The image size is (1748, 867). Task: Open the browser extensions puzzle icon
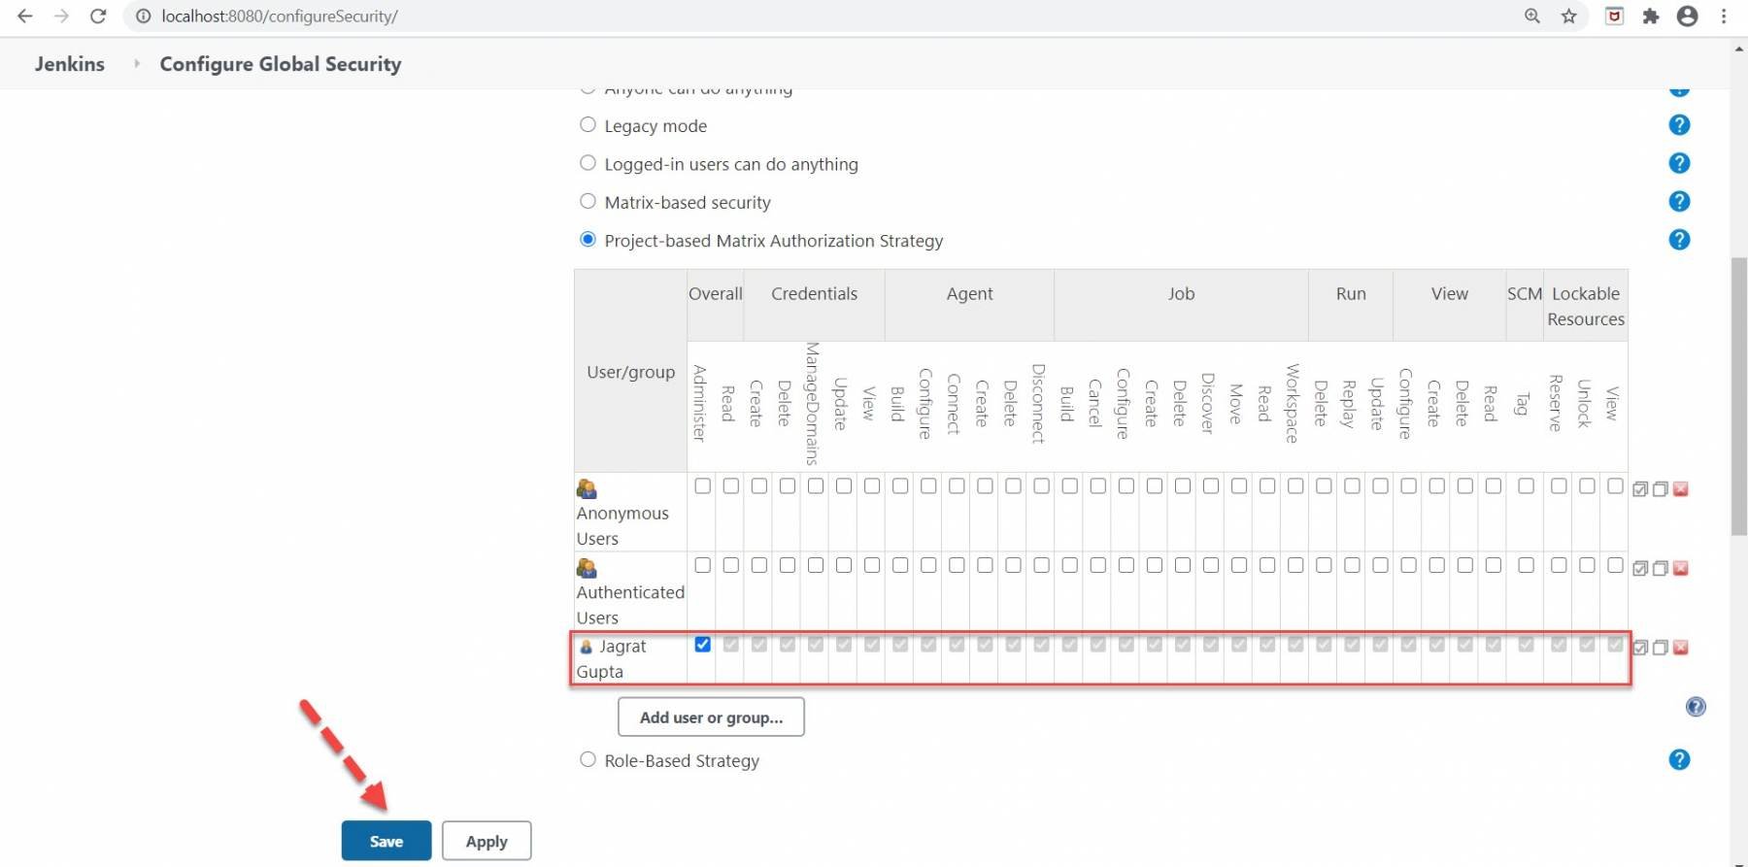tap(1651, 17)
